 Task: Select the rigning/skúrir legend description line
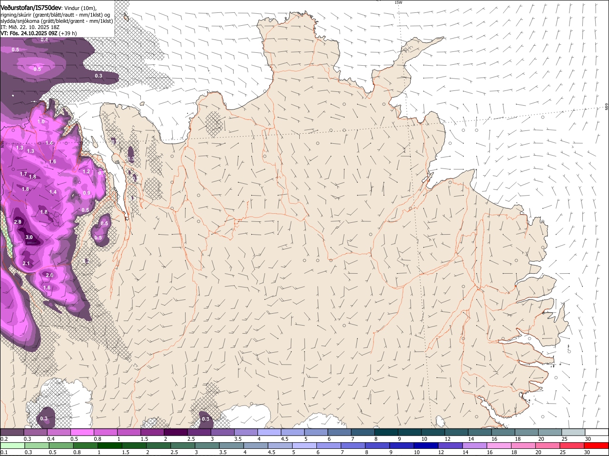[55, 14]
